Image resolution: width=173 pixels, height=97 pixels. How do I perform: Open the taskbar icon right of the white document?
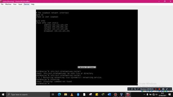[x=91, y=95]
